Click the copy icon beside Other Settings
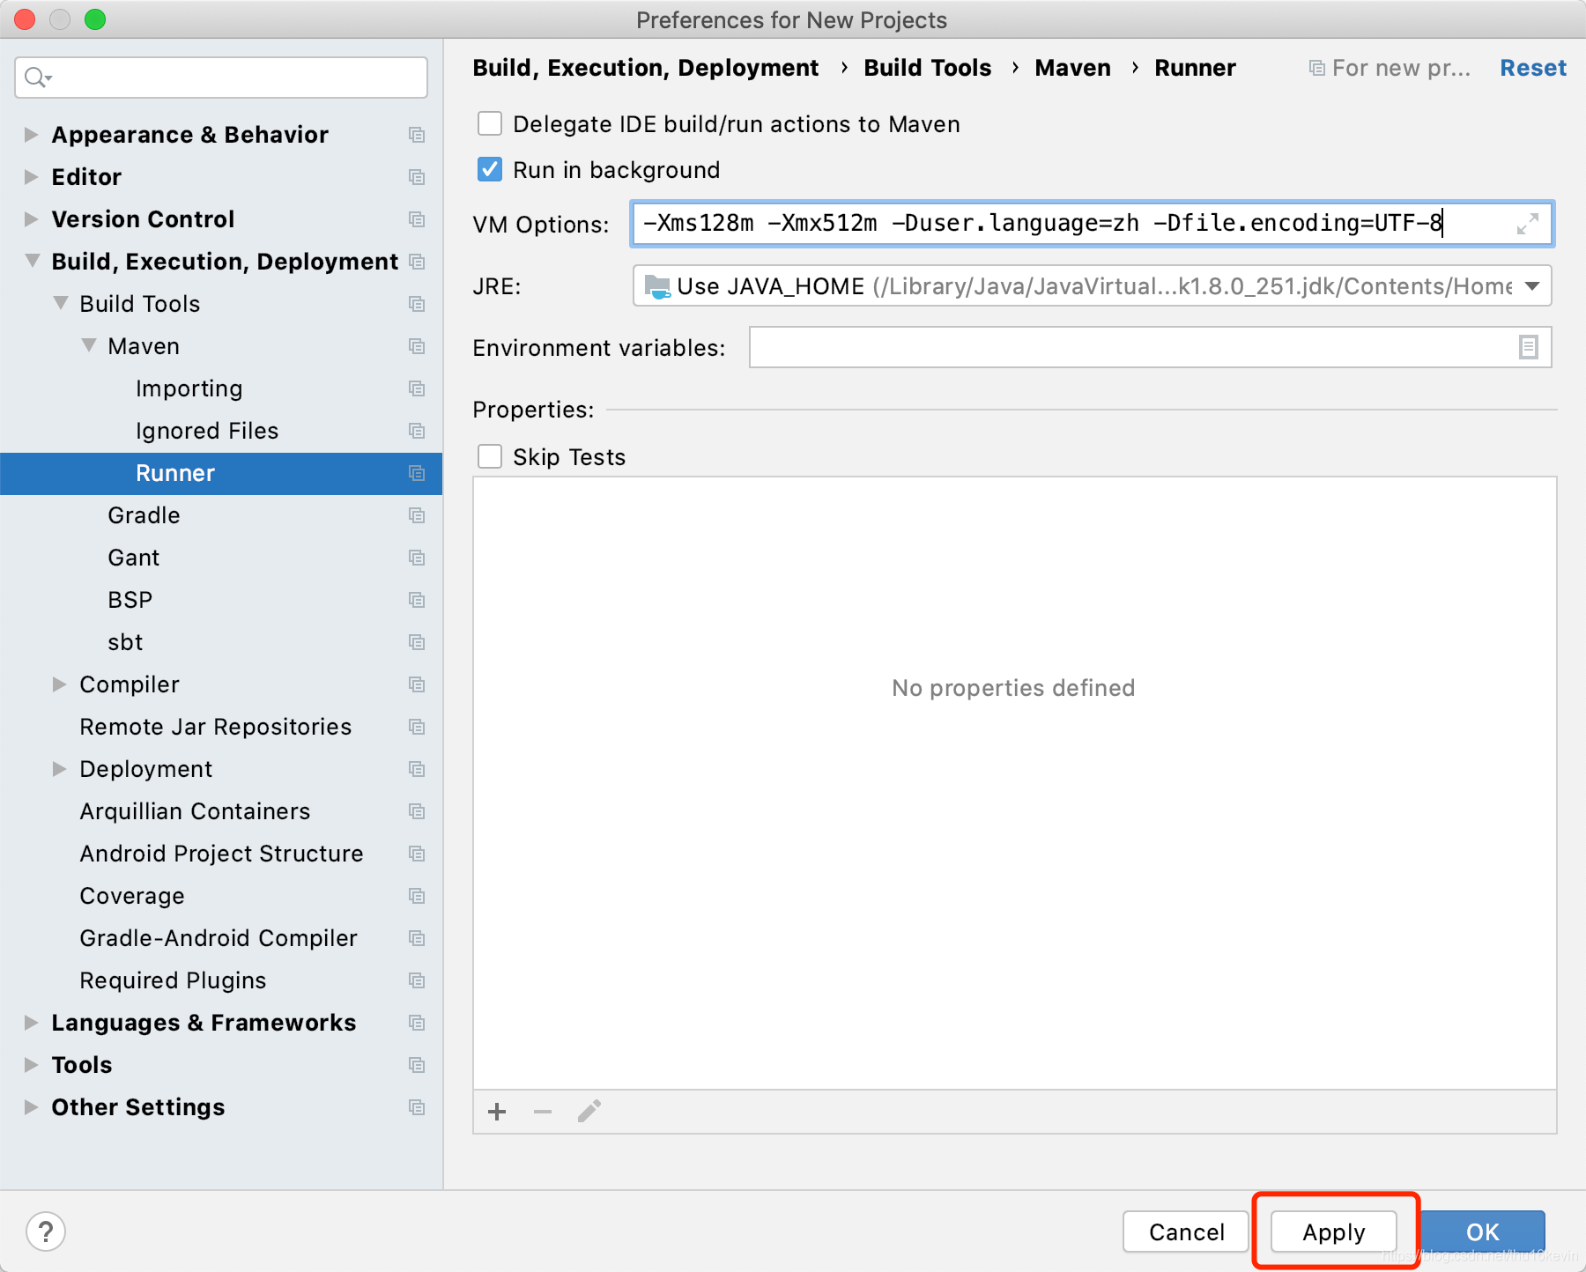Viewport: 1586px width, 1272px height. point(417,1107)
